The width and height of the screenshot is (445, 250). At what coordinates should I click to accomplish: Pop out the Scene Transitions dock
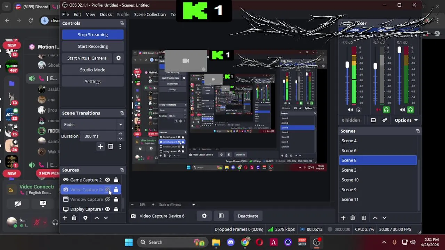tap(122, 113)
